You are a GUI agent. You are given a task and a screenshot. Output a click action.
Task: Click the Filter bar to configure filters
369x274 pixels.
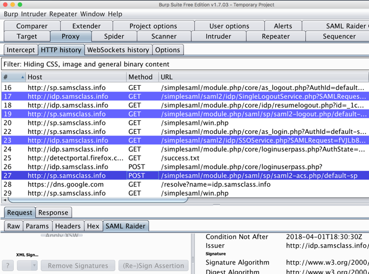pyautogui.click(x=184, y=64)
